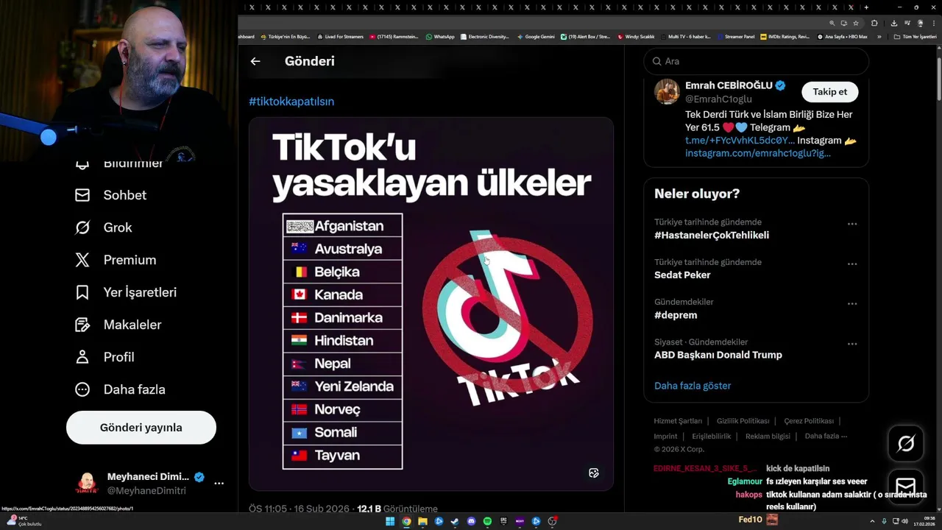
Task: Open the TikTok banned countries image
Action: [x=431, y=304]
